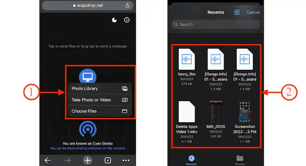
Task: Open new tab with plus button
Action: point(88,160)
